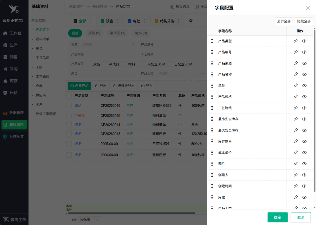Open 库存 module in sidebar
Image resolution: width=316 pixels, height=225 pixels.
(x=11, y=81)
